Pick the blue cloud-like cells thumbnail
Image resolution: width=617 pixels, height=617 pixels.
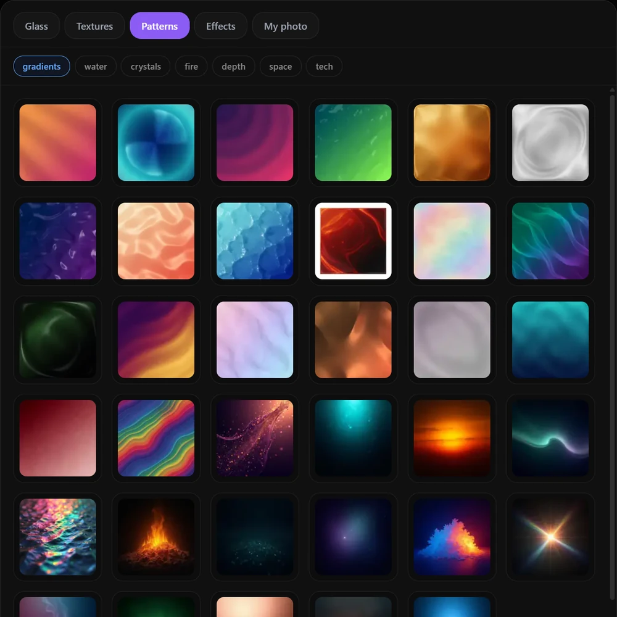[255, 241]
